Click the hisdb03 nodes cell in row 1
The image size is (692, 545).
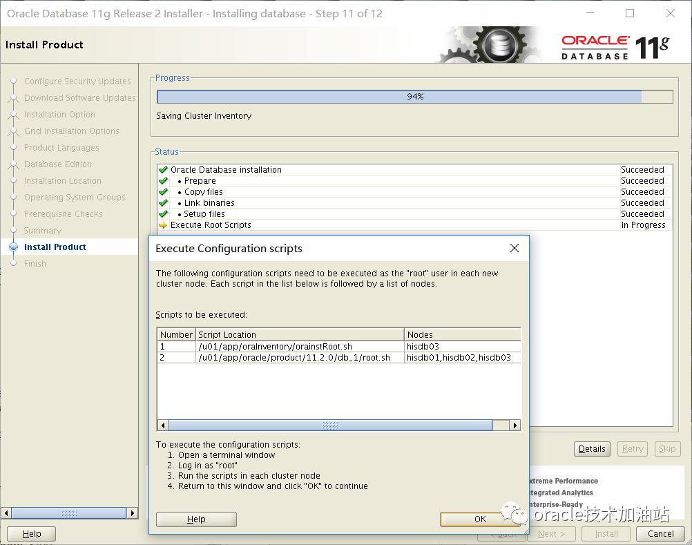pos(463,347)
